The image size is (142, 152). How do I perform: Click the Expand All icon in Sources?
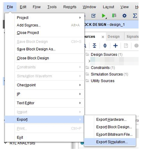[105, 46]
